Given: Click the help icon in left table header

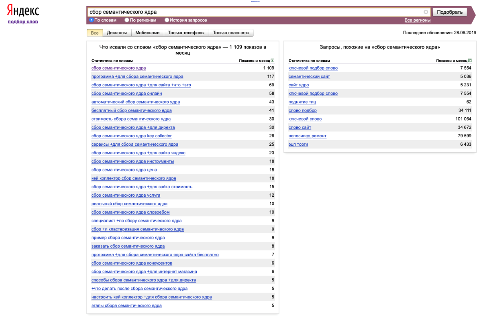Looking at the screenshot, I should [x=273, y=61].
